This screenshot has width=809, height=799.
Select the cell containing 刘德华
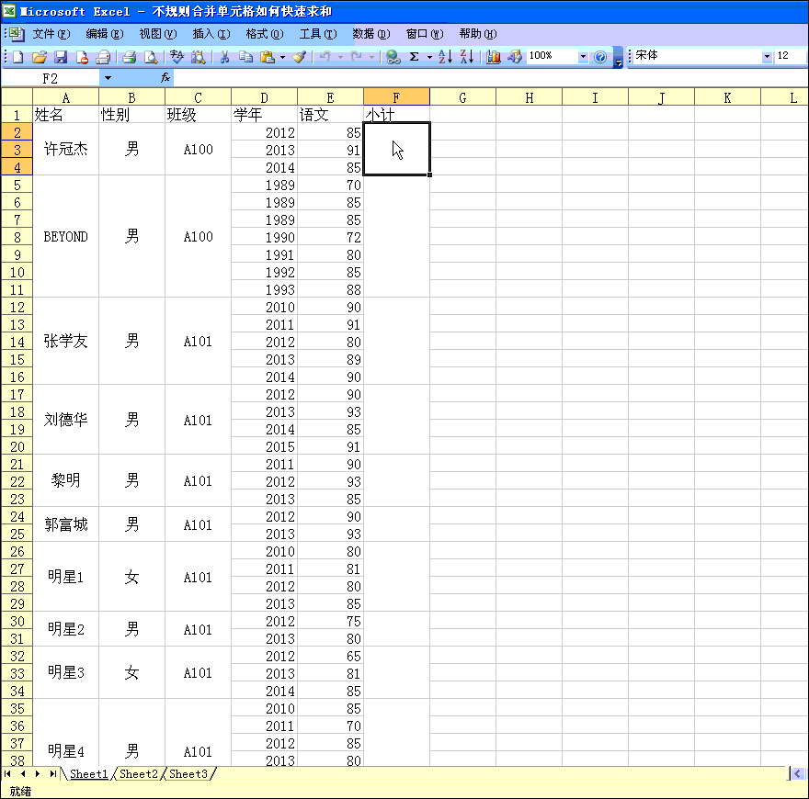[x=66, y=420]
